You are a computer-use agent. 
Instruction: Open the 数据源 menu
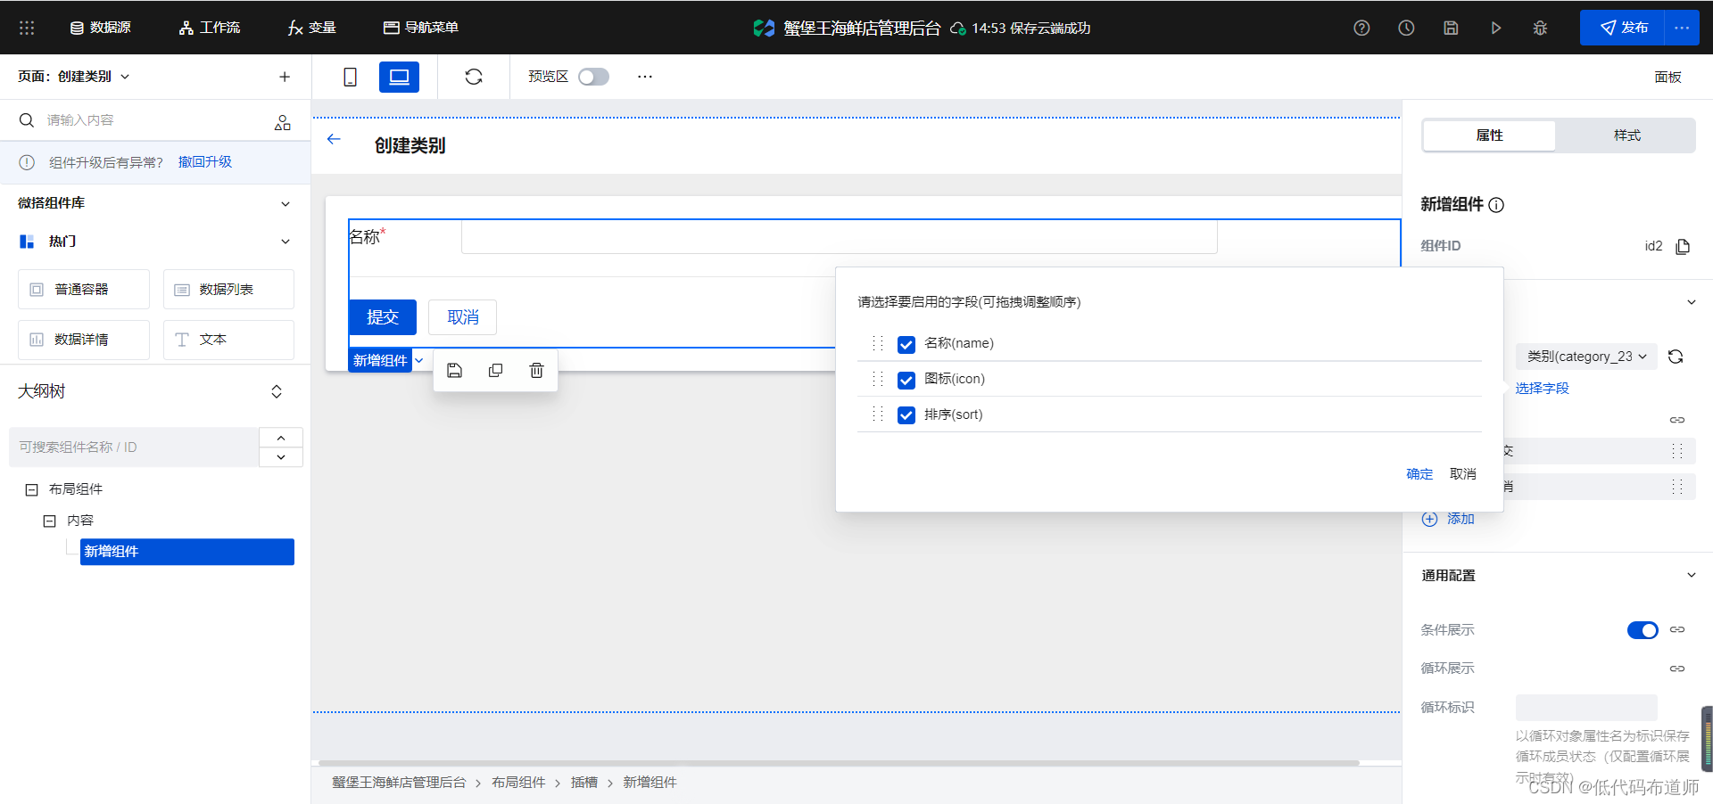pos(101,28)
